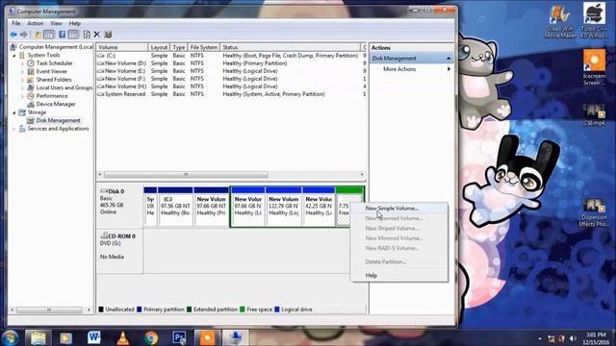
Task: Select Performance in the tree
Action: 52,96
